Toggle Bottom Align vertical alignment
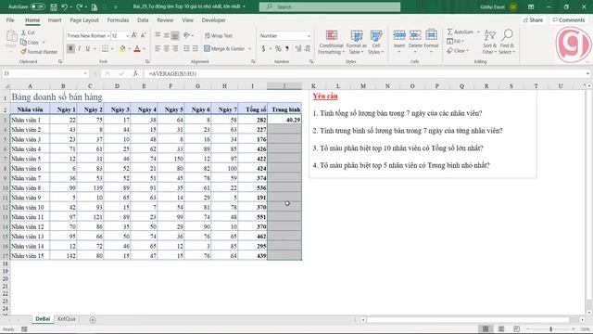The width and height of the screenshot is (593, 334). coord(175,35)
